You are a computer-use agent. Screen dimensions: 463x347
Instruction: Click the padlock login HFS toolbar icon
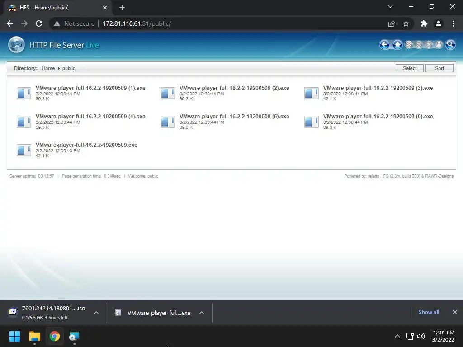pos(439,45)
